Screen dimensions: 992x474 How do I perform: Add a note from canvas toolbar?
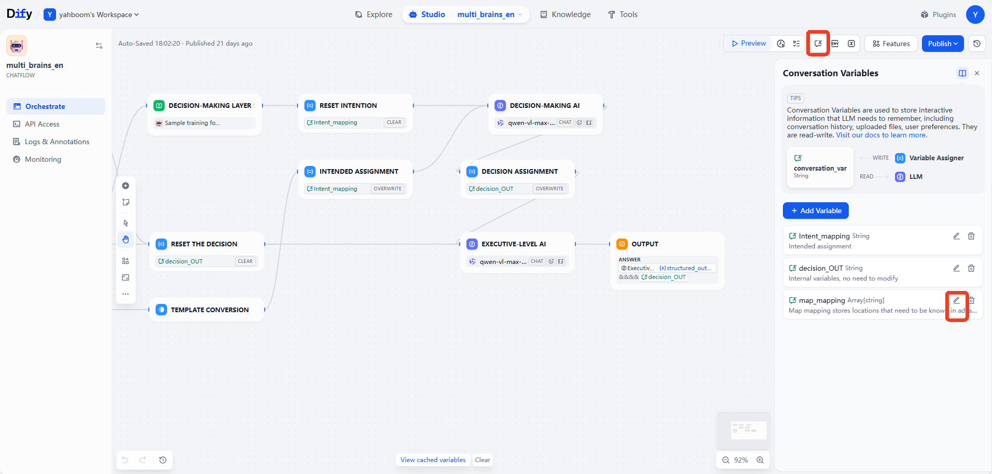tap(126, 202)
